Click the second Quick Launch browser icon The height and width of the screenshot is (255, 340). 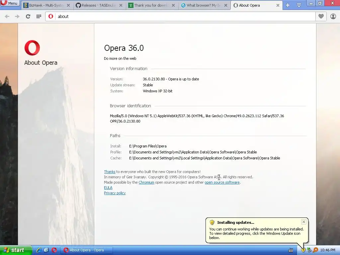46,250
